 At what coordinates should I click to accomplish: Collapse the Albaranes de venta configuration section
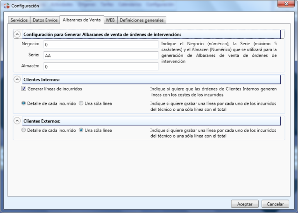coord(17,34)
